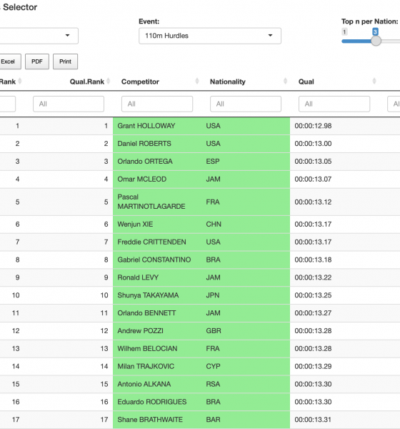Focus the Qual.Rank filter field
Image resolution: width=400 pixels, height=429 pixels.
click(x=69, y=104)
